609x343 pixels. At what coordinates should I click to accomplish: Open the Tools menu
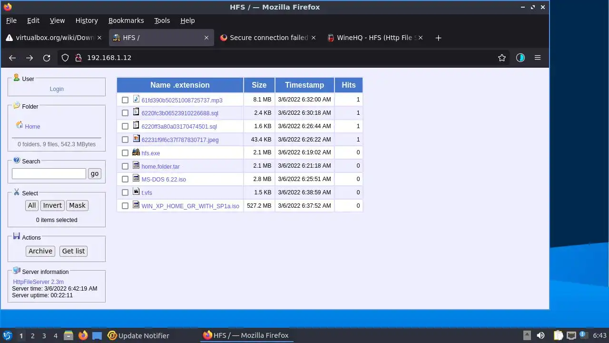(162, 20)
